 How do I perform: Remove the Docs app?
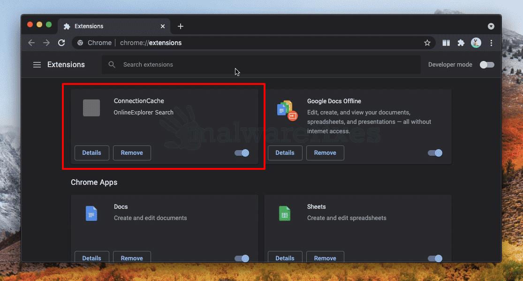132,257
